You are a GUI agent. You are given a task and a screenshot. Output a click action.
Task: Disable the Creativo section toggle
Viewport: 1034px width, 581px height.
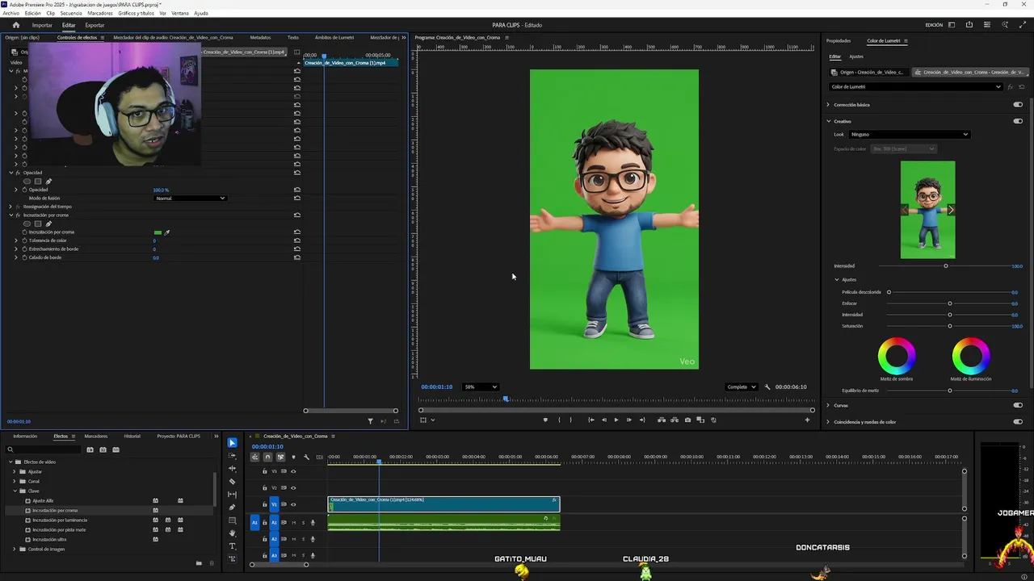pyautogui.click(x=1017, y=122)
